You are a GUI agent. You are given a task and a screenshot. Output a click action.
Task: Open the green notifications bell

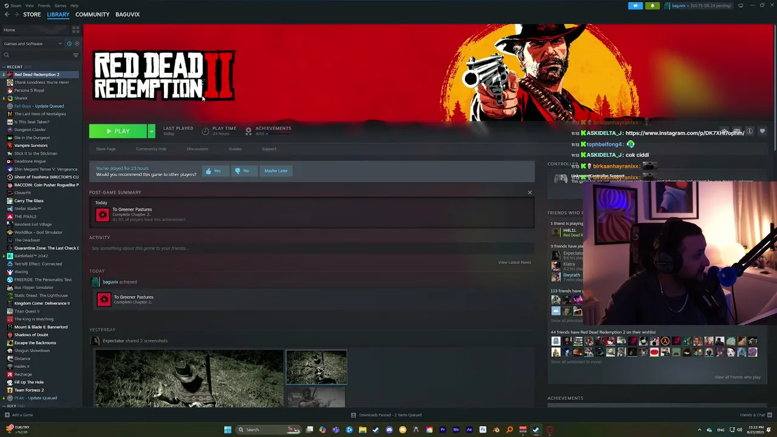click(653, 5)
